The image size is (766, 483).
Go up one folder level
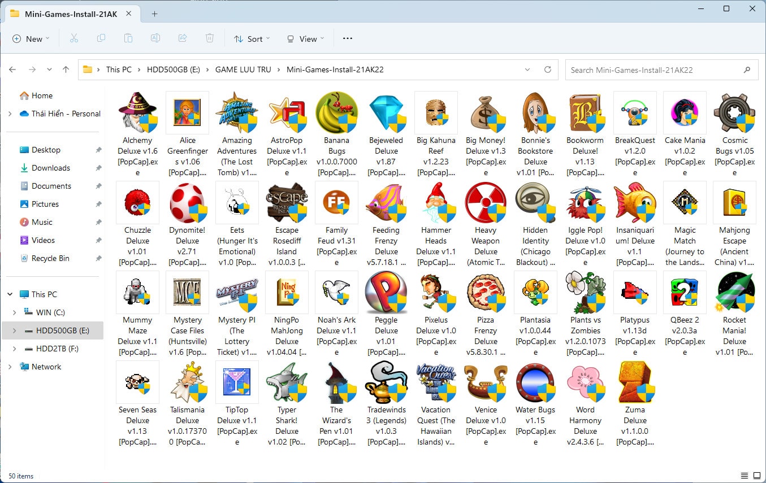click(66, 70)
